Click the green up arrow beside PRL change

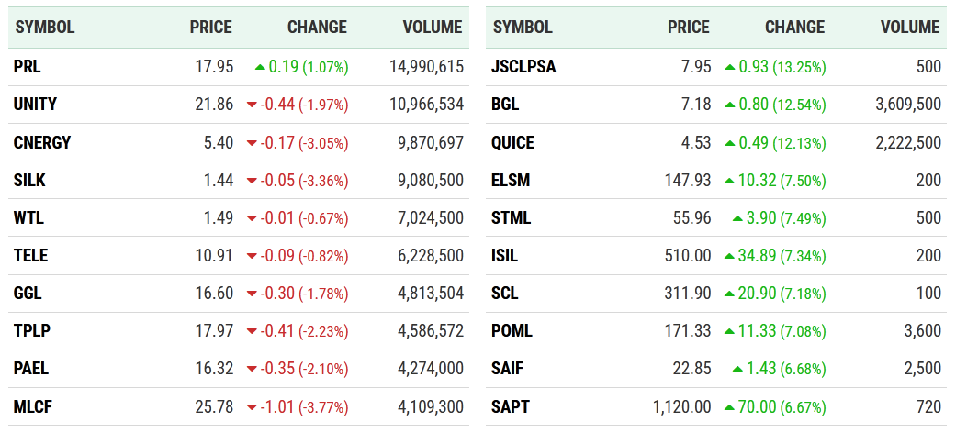[x=260, y=67]
